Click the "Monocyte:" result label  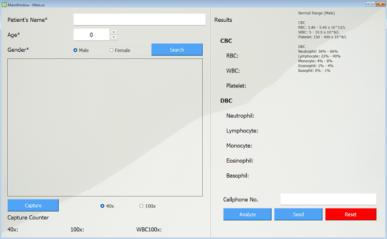coord(239,146)
